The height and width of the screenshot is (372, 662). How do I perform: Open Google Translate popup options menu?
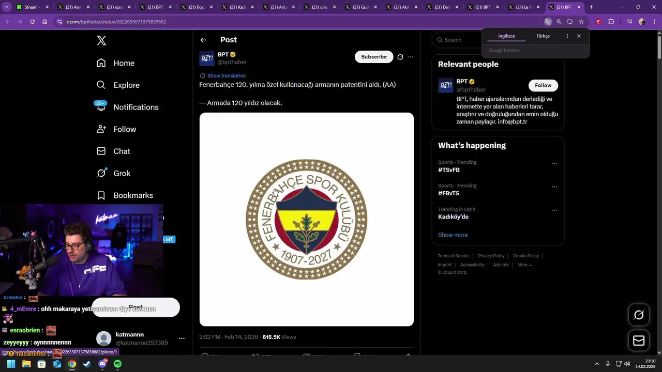[x=567, y=36]
